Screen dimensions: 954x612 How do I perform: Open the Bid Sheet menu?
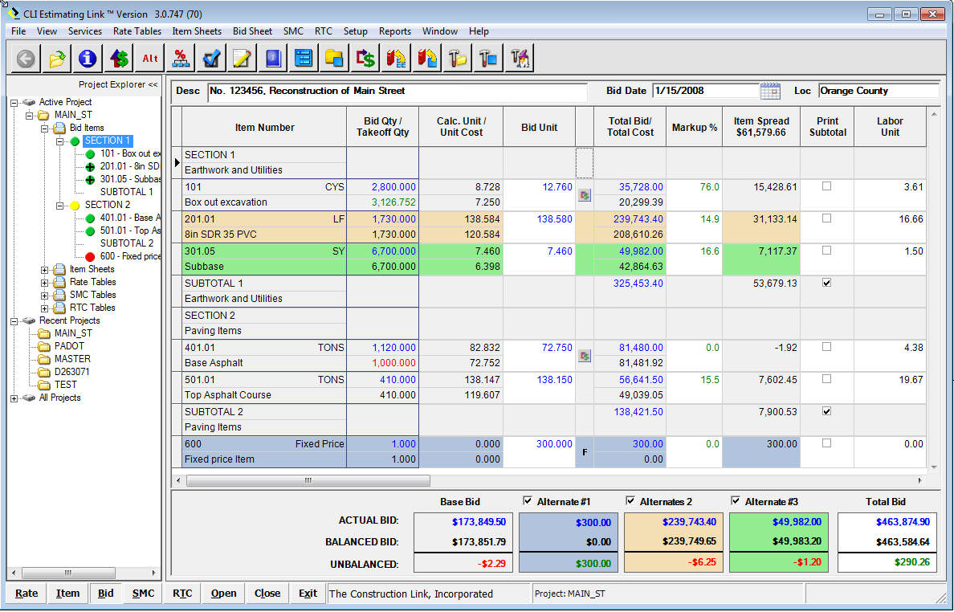[x=252, y=31]
